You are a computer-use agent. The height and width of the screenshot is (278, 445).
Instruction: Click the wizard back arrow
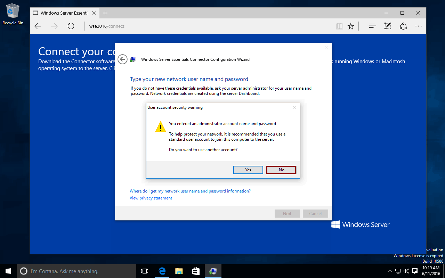pos(122,59)
